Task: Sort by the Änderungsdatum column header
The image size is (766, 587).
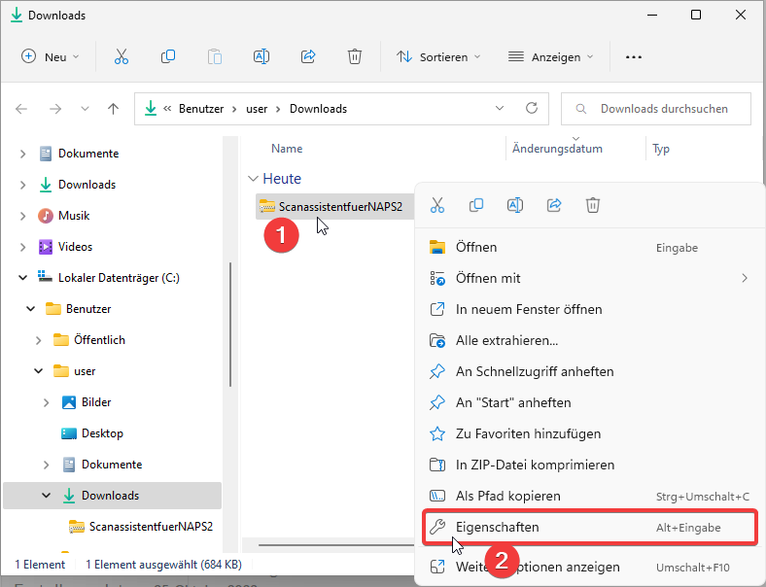Action: click(557, 149)
